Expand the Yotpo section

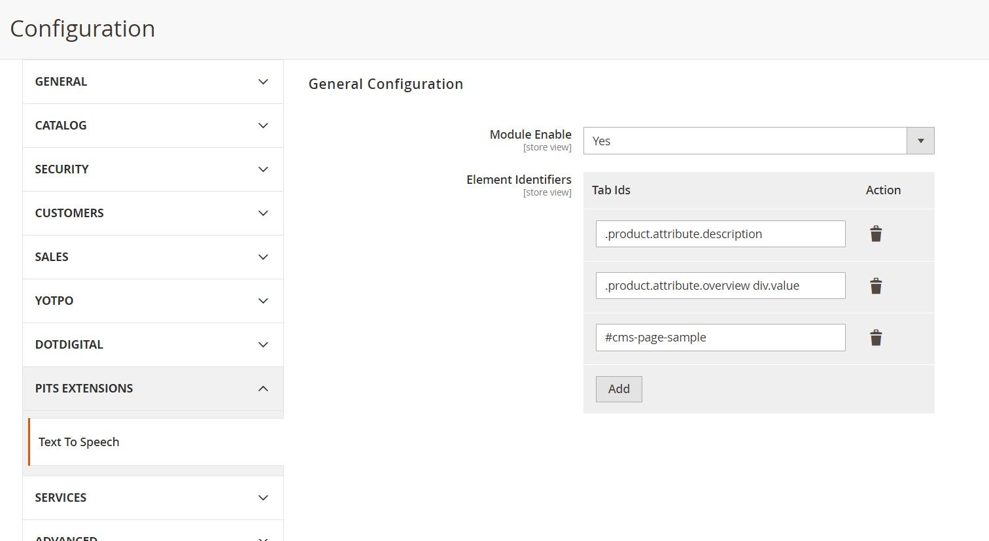pos(153,301)
